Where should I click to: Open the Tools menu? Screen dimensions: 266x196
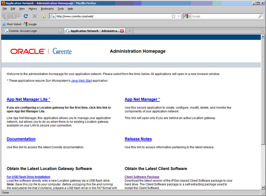(61, 9)
